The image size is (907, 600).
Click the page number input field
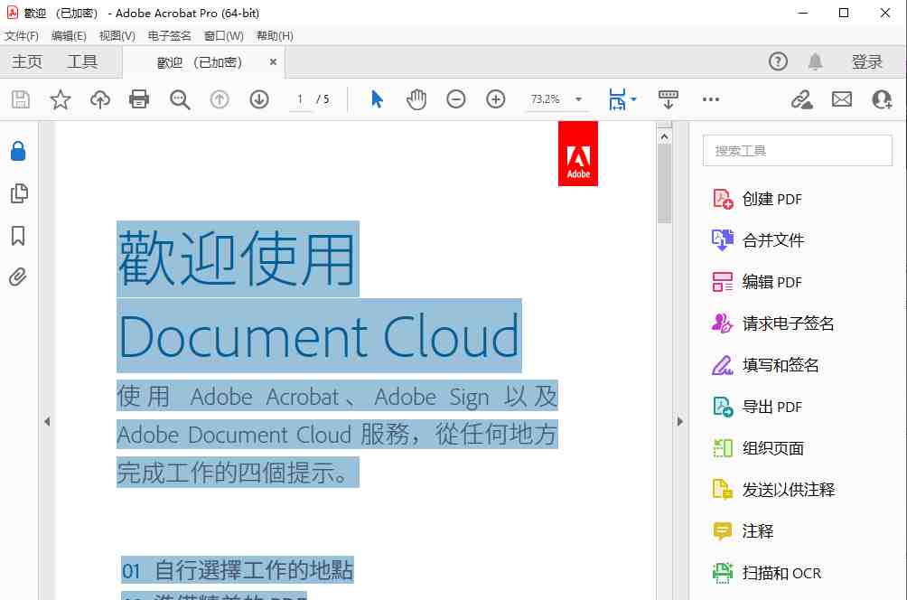[299, 99]
